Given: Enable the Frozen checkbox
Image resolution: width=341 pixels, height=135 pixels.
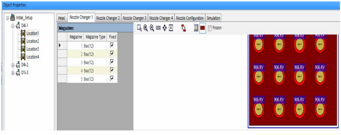Looking at the screenshot, I should (210, 28).
